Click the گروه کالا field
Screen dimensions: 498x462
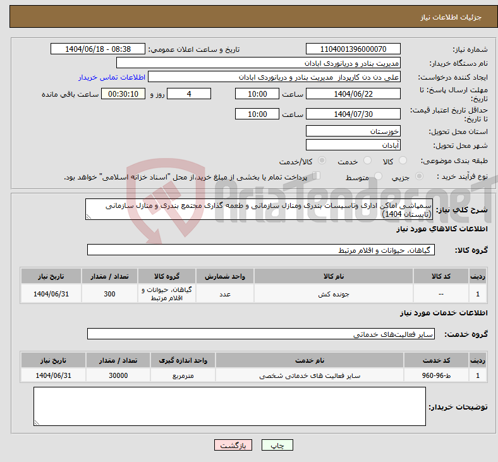tap(261, 250)
